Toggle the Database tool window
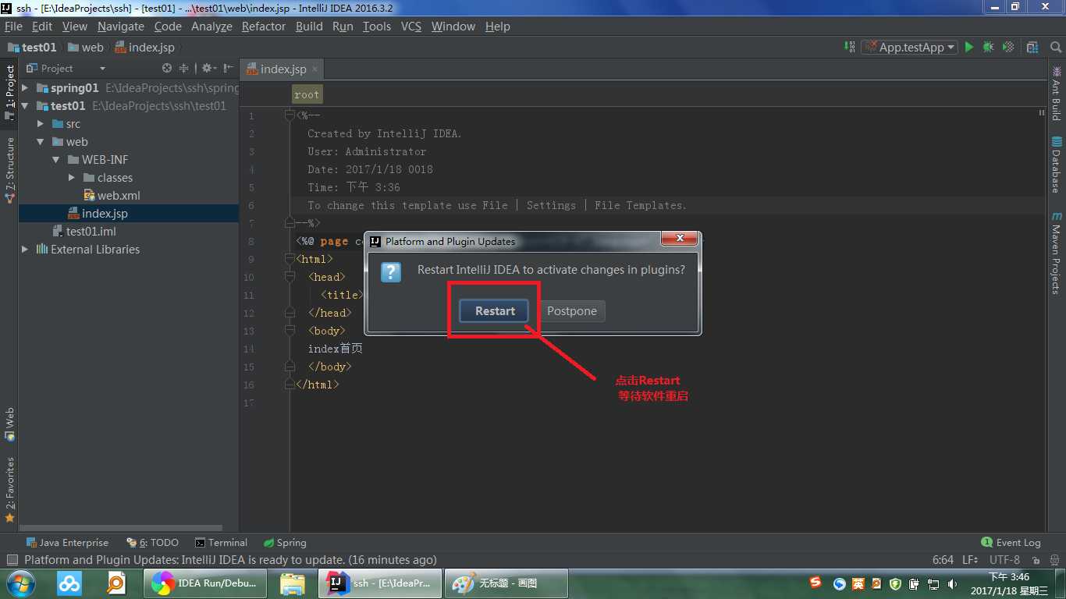 coord(1057,165)
